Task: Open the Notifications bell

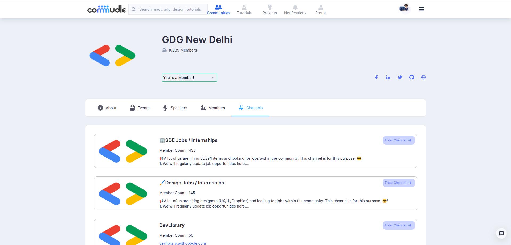Action: [x=295, y=10]
